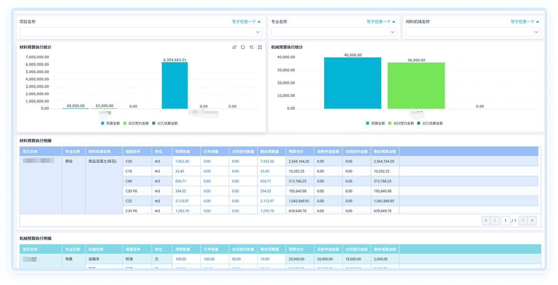
Task: Expand 材料预算执行统计 chart to fullscreen
Action: click(260, 47)
